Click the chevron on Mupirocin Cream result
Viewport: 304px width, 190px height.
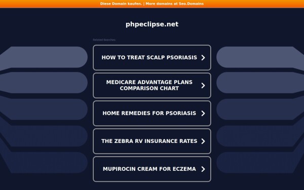203,169
